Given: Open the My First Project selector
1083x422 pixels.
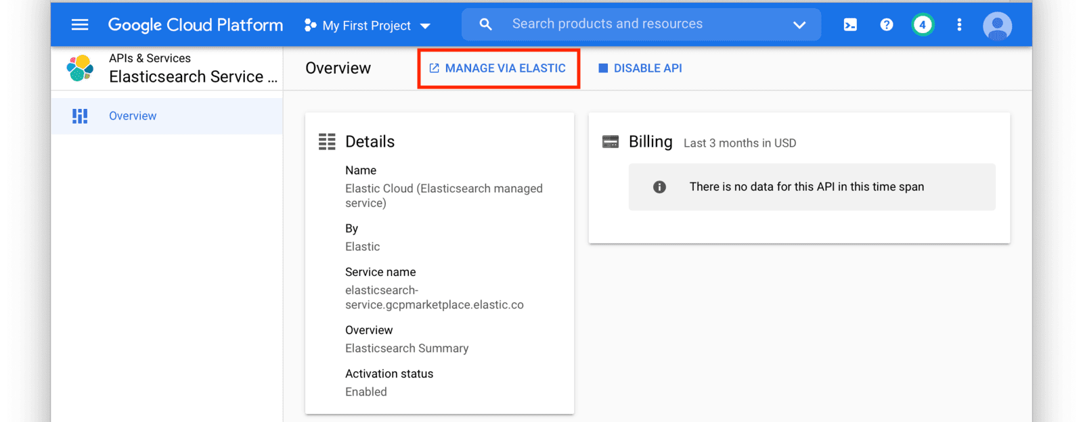Looking at the screenshot, I should (x=368, y=26).
